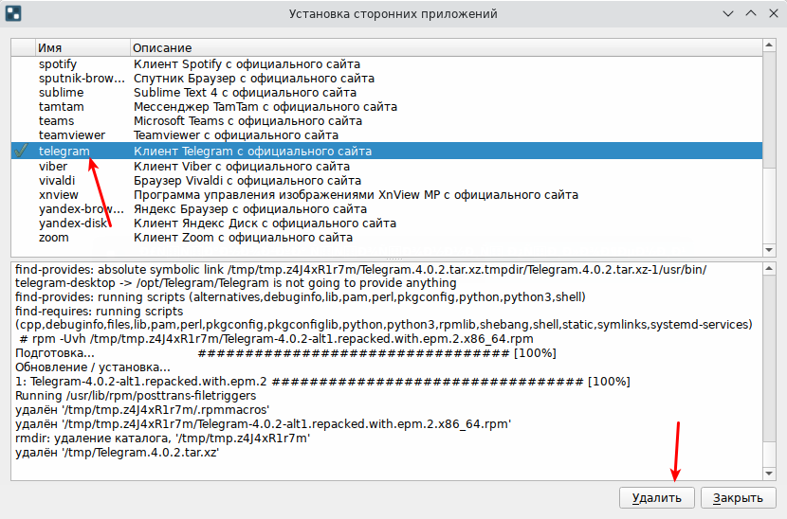Click the Закрыть button

[739, 498]
